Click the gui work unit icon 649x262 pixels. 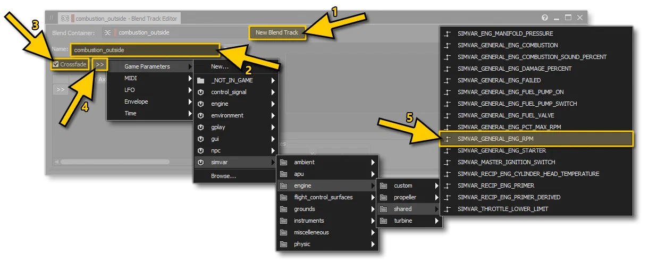coord(200,139)
